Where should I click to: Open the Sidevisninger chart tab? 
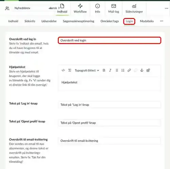point(134,8)
